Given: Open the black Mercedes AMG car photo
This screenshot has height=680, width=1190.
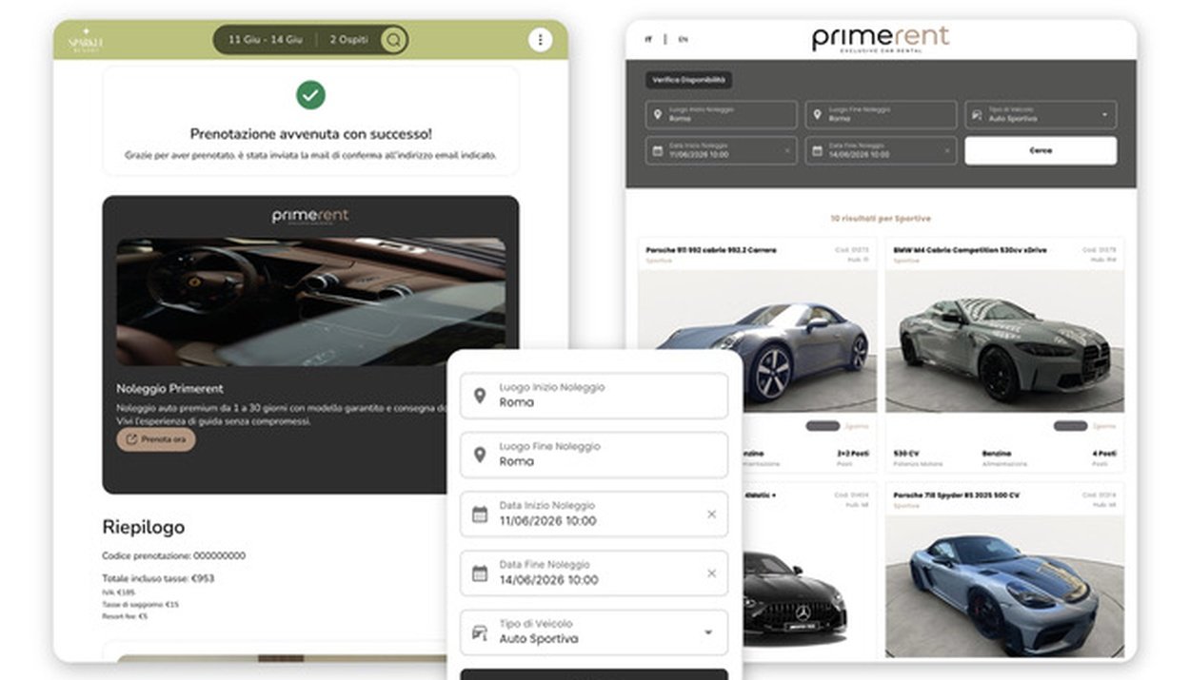Looking at the screenshot, I should pos(794,586).
